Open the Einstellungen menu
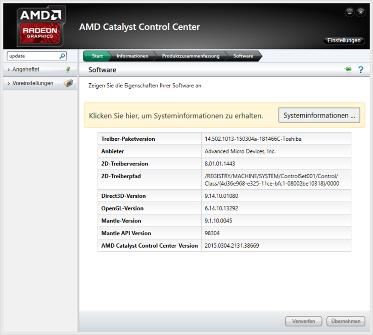Image resolution: width=373 pixels, height=335 pixels. [344, 40]
